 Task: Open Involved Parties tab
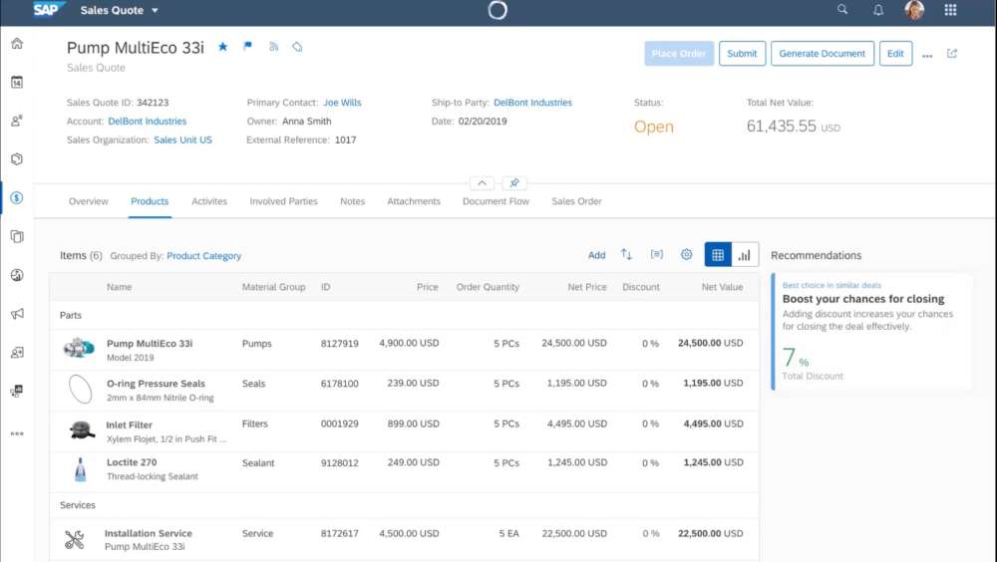pyautogui.click(x=283, y=201)
